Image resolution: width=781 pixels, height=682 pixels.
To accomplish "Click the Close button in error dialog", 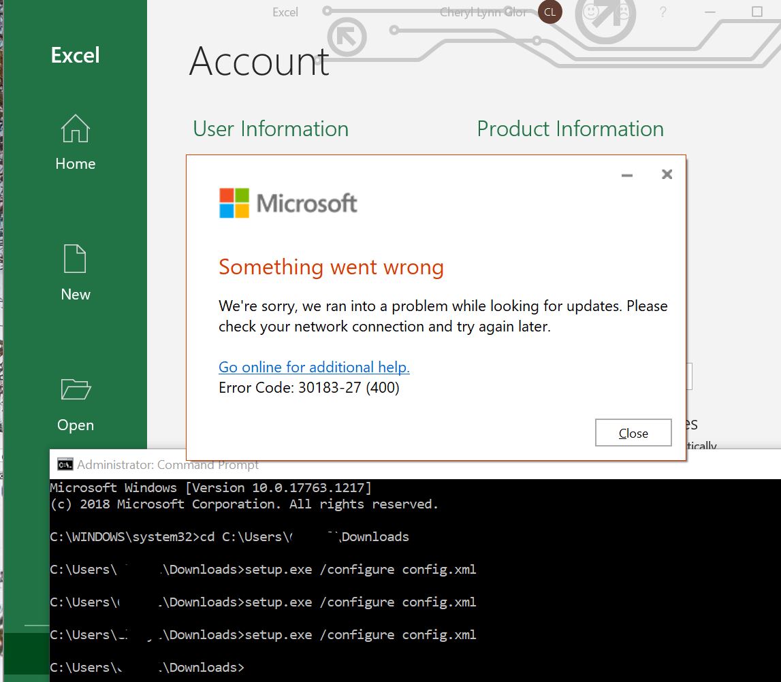I will coord(633,433).
